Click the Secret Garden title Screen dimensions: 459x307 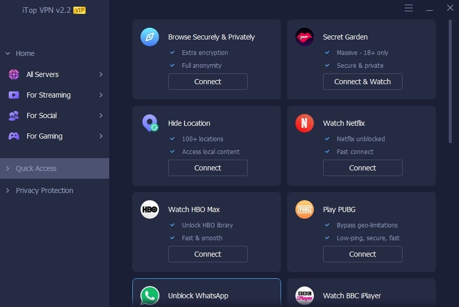tap(346, 37)
